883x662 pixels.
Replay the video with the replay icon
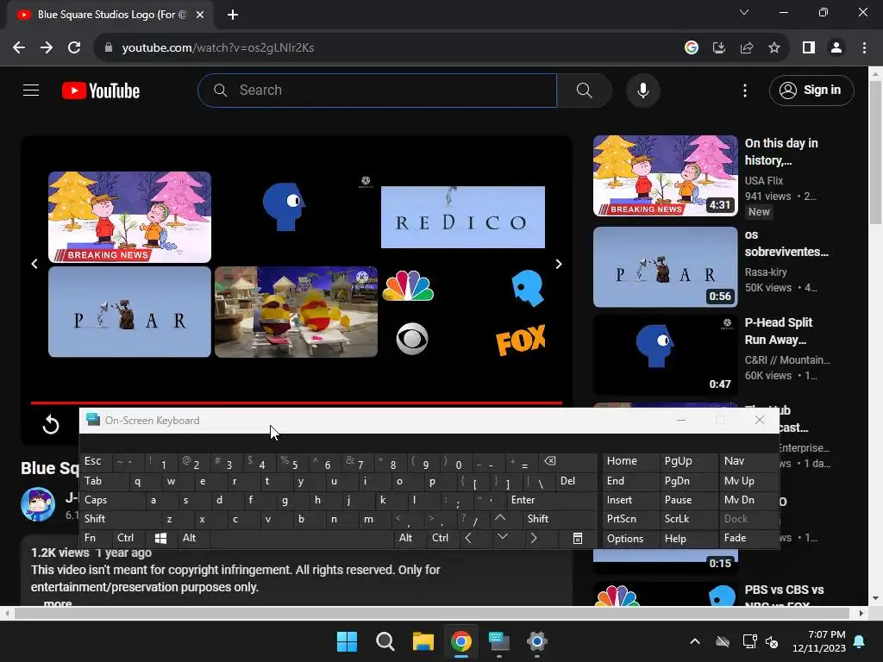[51, 424]
